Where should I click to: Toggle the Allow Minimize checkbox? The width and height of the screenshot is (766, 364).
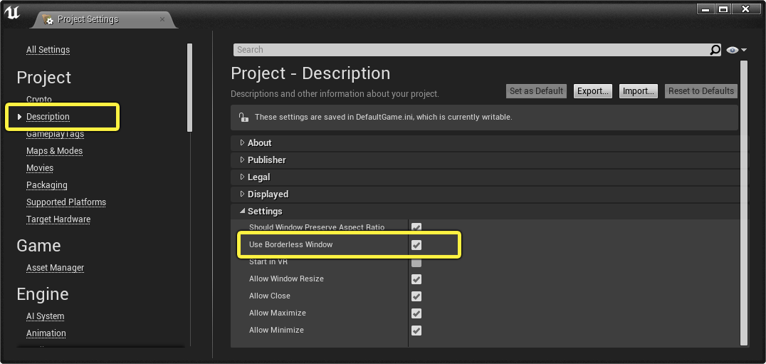point(416,331)
